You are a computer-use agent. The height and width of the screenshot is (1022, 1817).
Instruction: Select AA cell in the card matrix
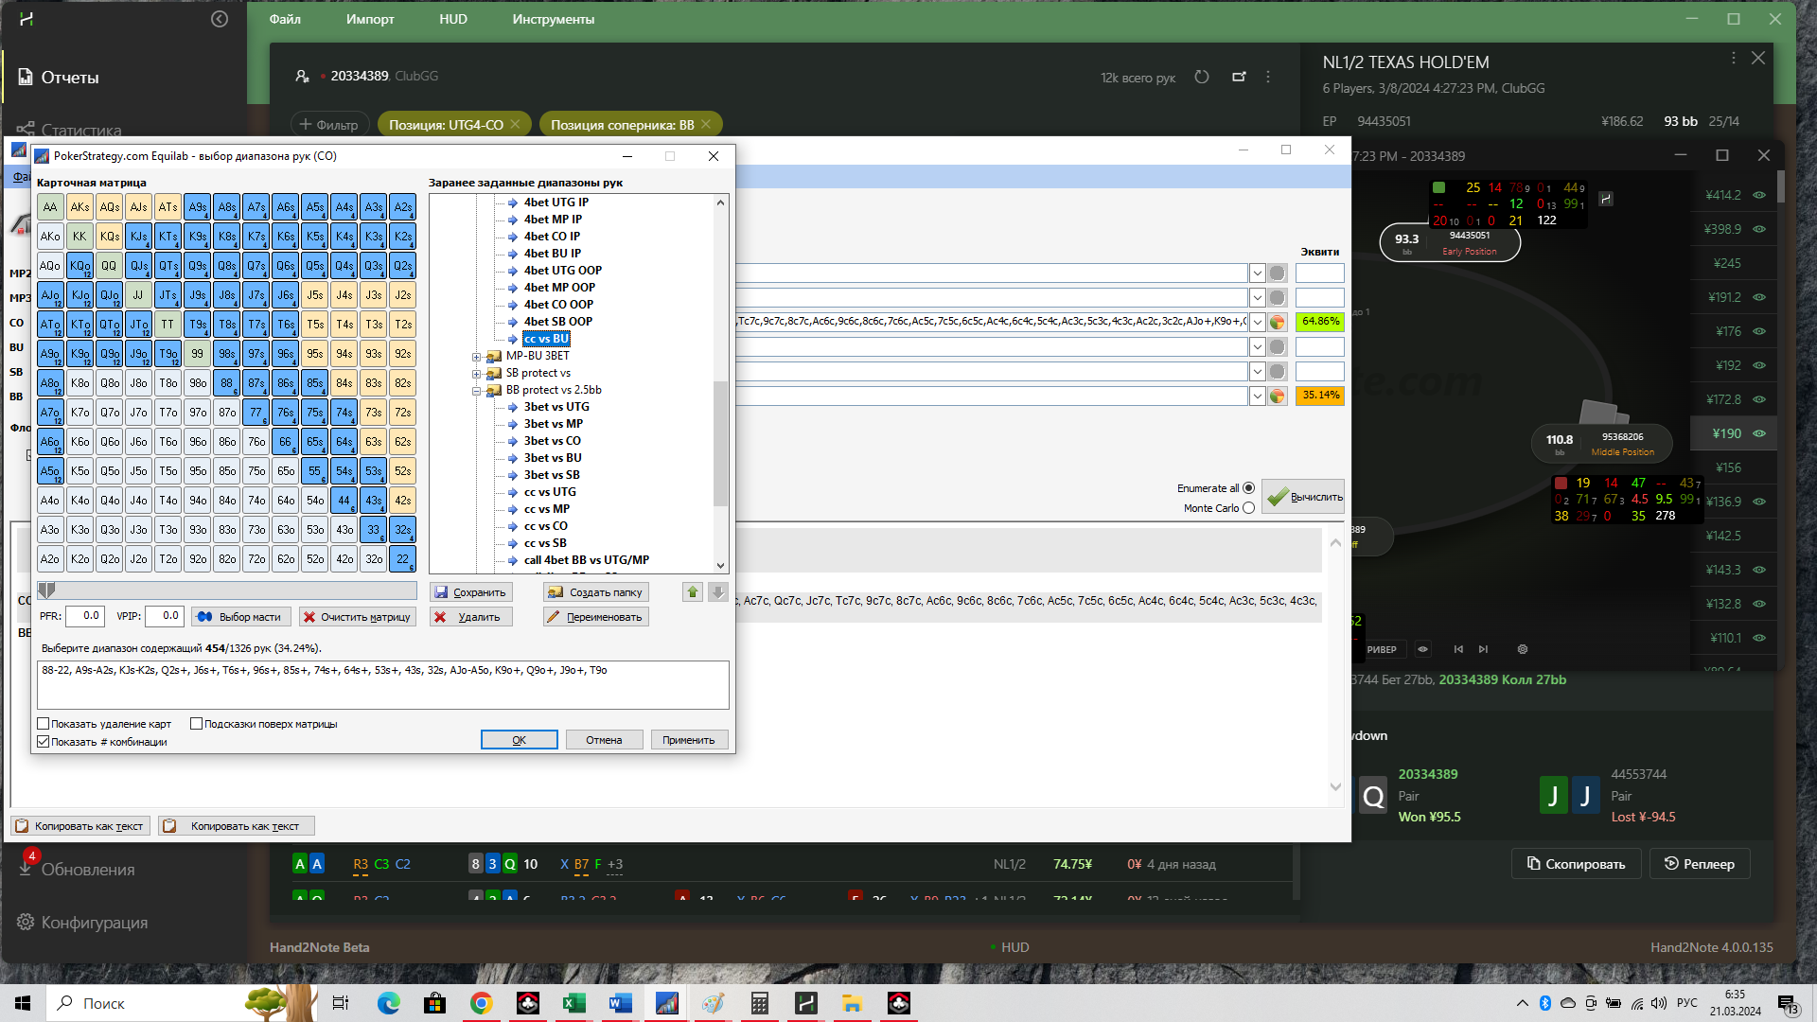50,207
